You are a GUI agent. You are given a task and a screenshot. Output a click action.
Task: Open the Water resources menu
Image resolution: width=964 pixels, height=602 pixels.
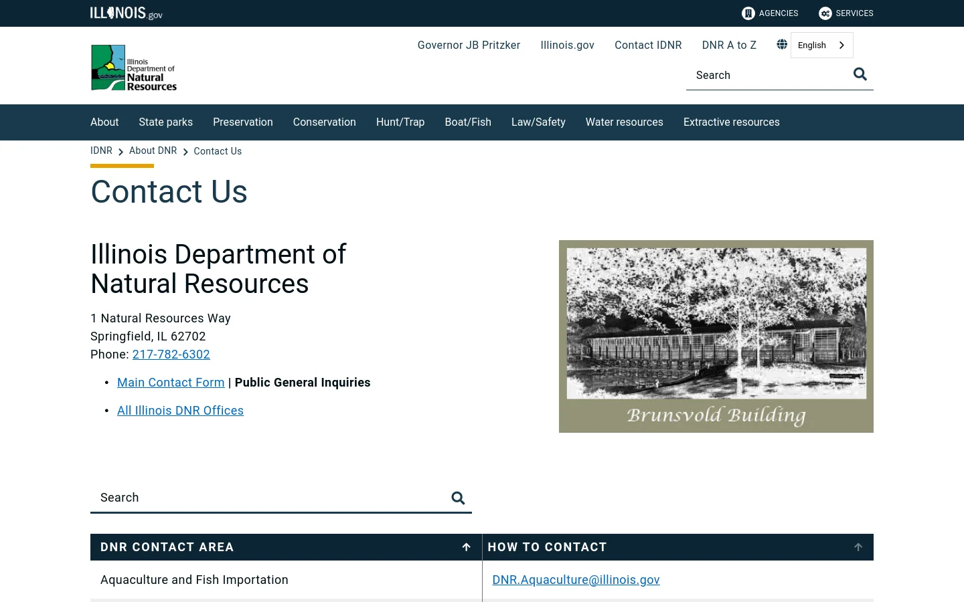point(625,122)
